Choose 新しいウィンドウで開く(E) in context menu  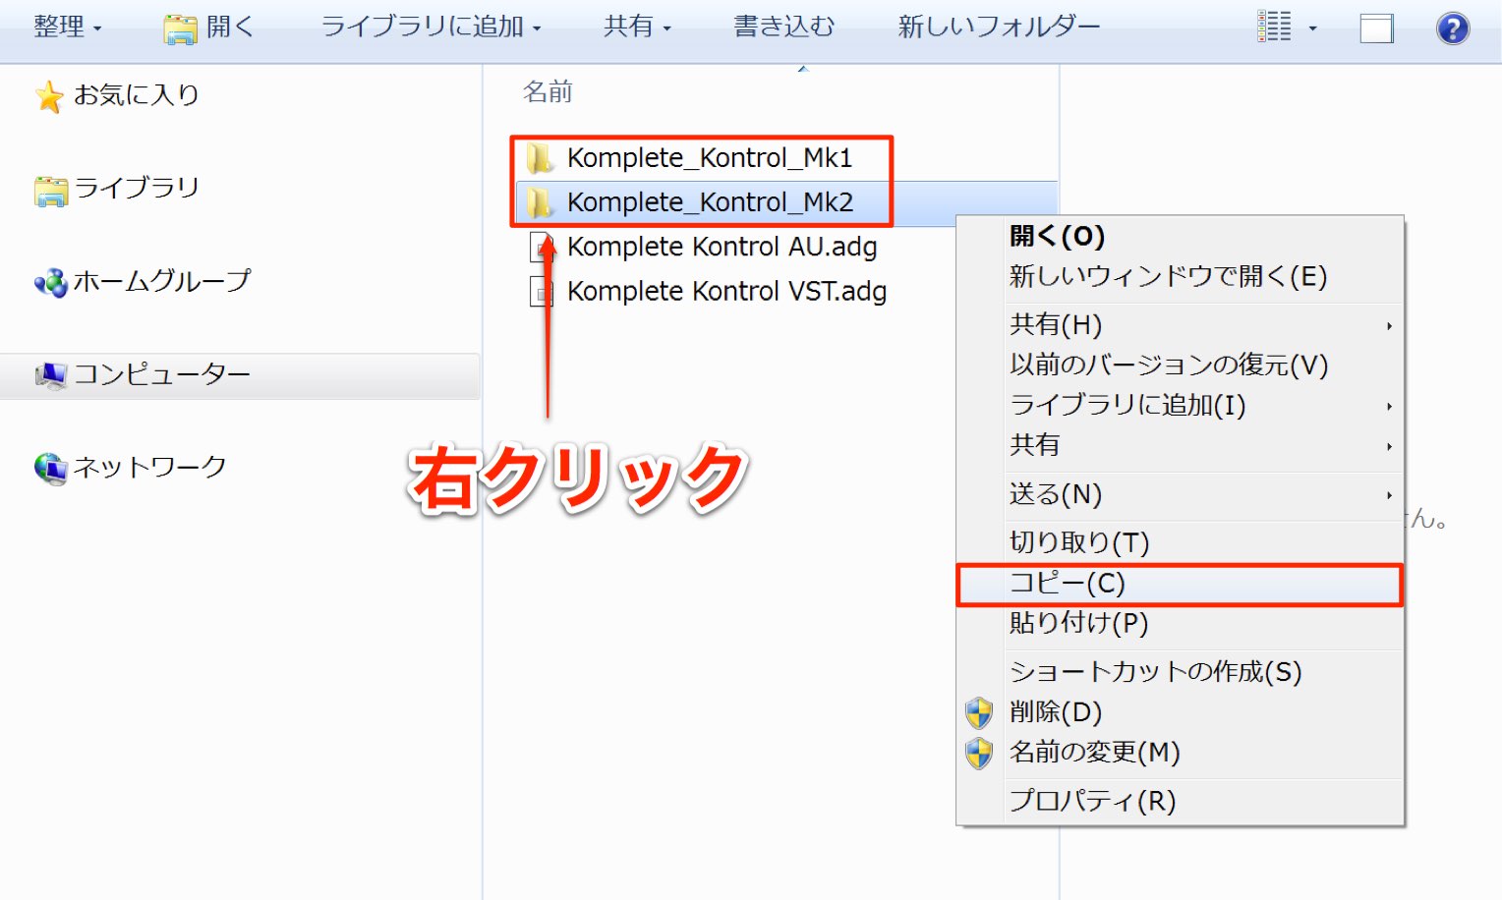(x=1180, y=277)
